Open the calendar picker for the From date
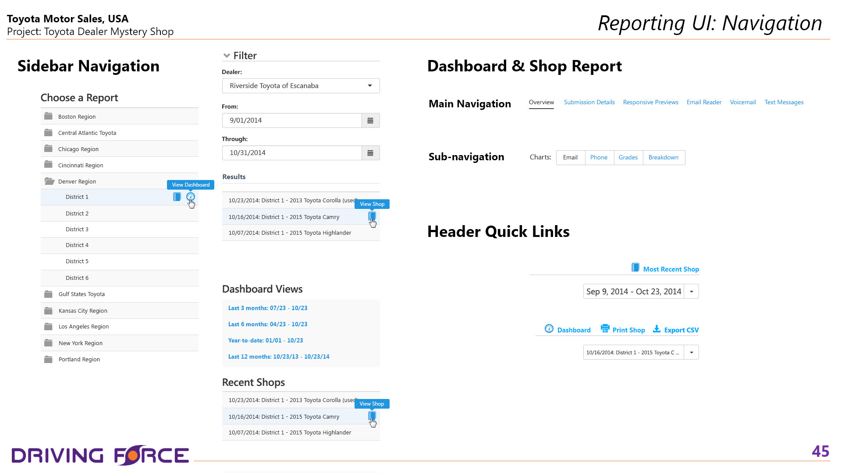The image size is (841, 473). [370, 120]
